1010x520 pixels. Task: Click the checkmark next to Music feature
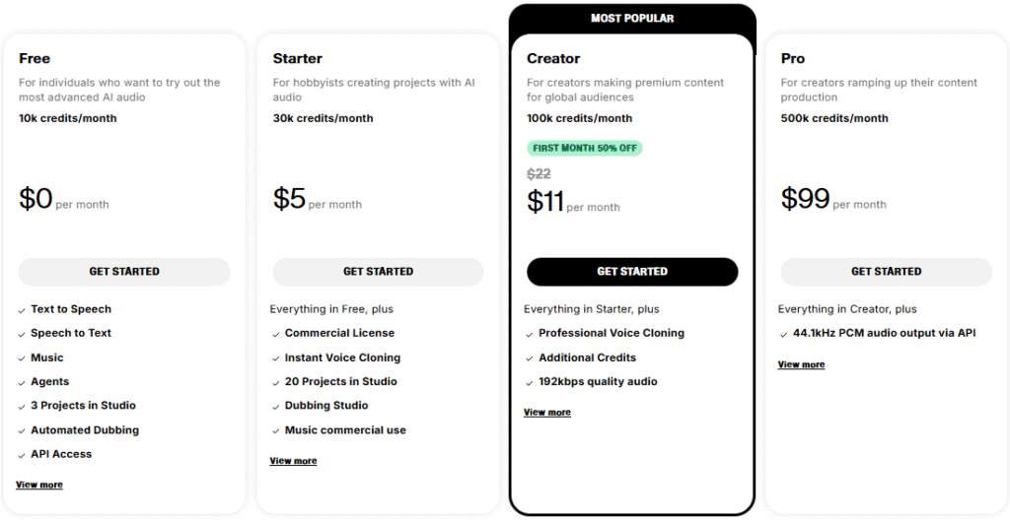click(x=22, y=358)
